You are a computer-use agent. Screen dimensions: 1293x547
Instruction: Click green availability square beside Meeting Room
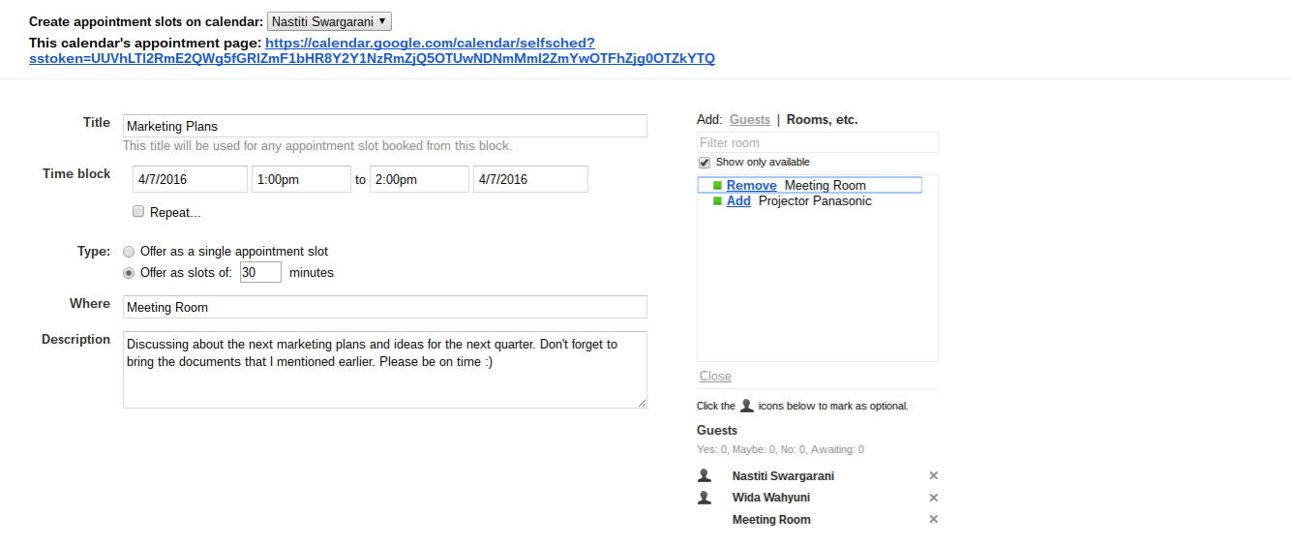717,186
